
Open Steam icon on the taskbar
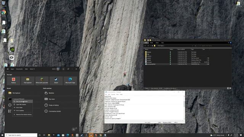tap(82, 135)
